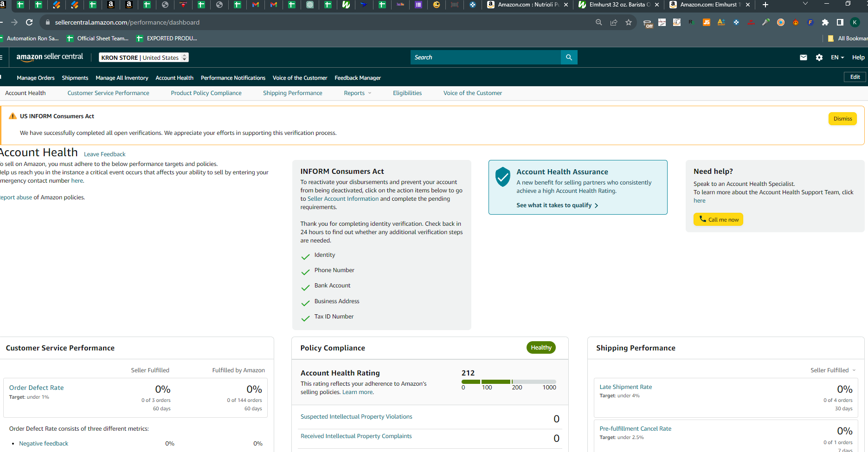
Task: Click the Account Health Rating progress bar
Action: [x=509, y=382]
